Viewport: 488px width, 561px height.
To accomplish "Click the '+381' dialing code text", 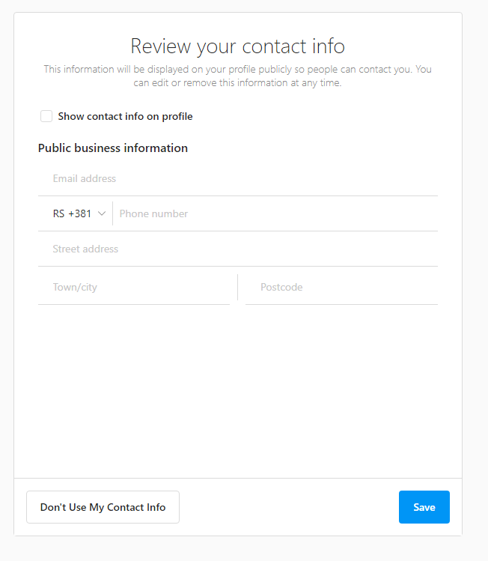I will [80, 213].
